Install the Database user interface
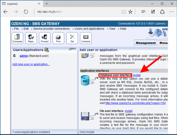The image size is (177, 135). (137, 75)
